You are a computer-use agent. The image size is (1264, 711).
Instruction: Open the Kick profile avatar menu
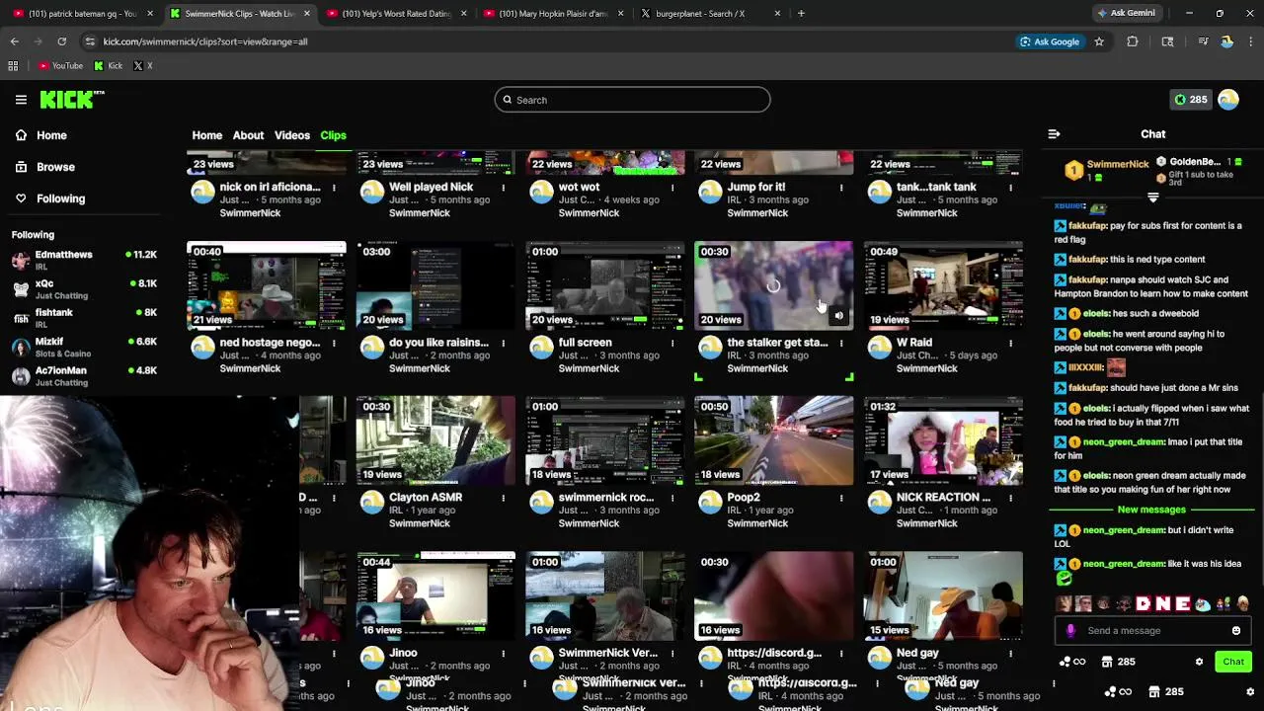point(1228,100)
